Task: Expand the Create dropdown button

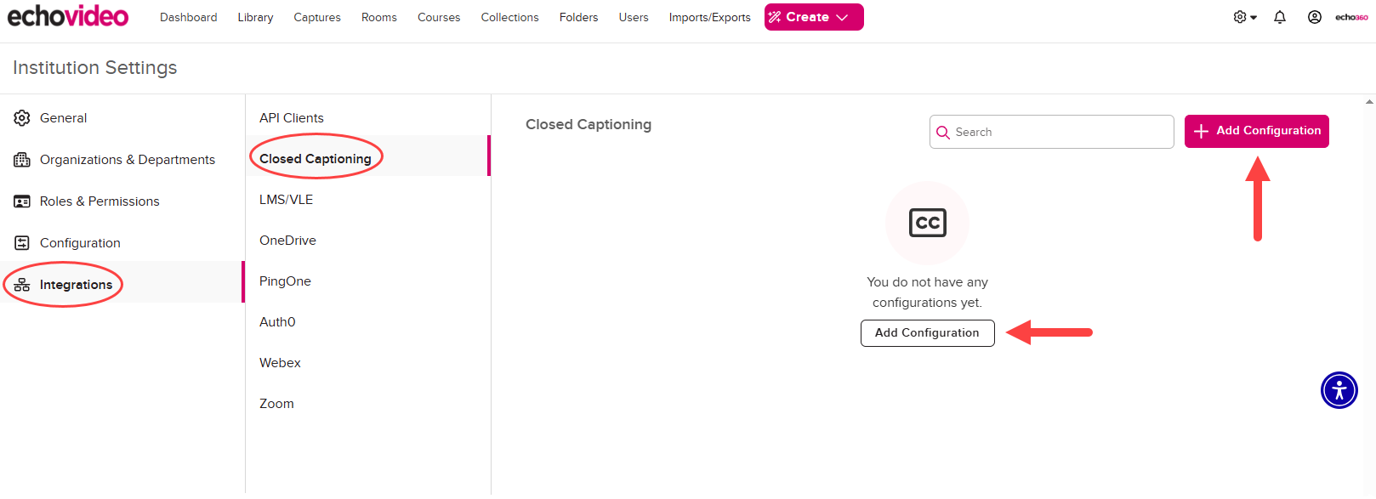Action: pyautogui.click(x=814, y=17)
